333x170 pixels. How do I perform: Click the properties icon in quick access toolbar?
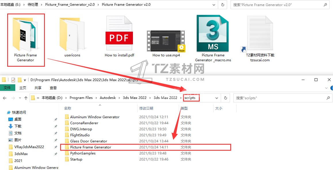click(x=13, y=80)
